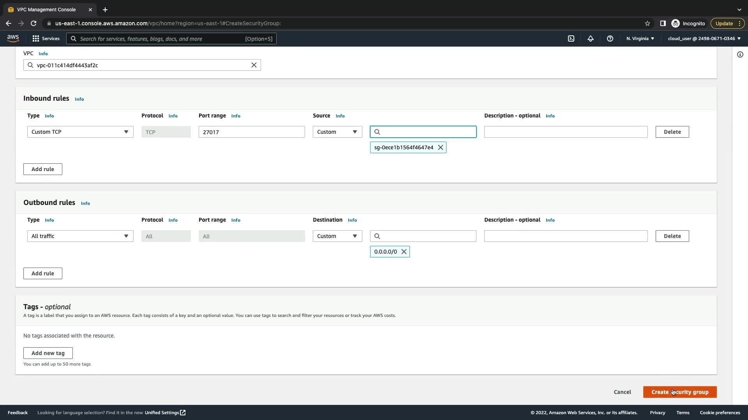Open the notifications bell icon
748x420 pixels.
(591, 38)
